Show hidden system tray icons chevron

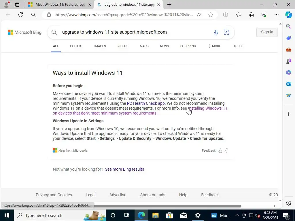tap(237, 215)
